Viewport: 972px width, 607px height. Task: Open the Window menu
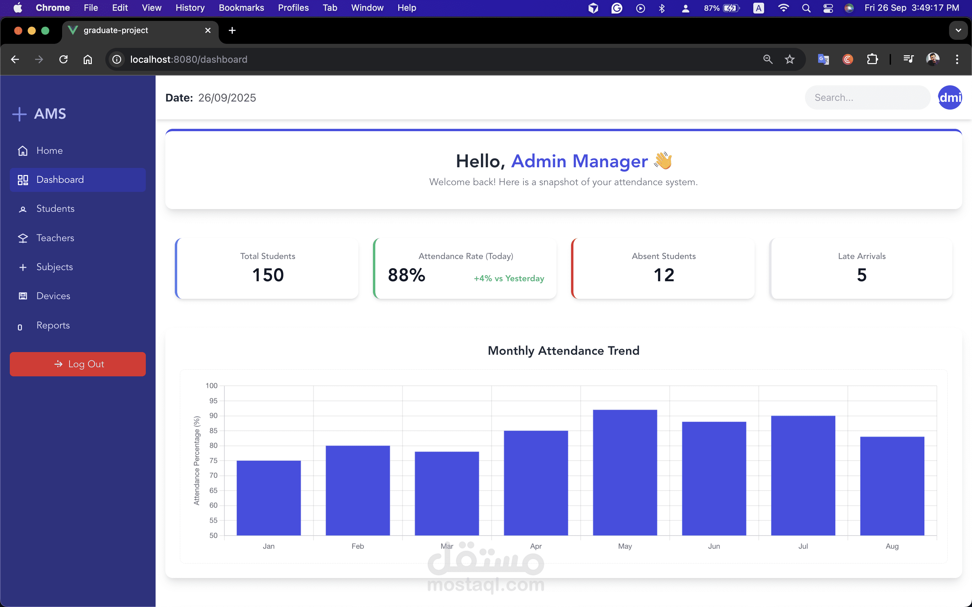pos(367,8)
